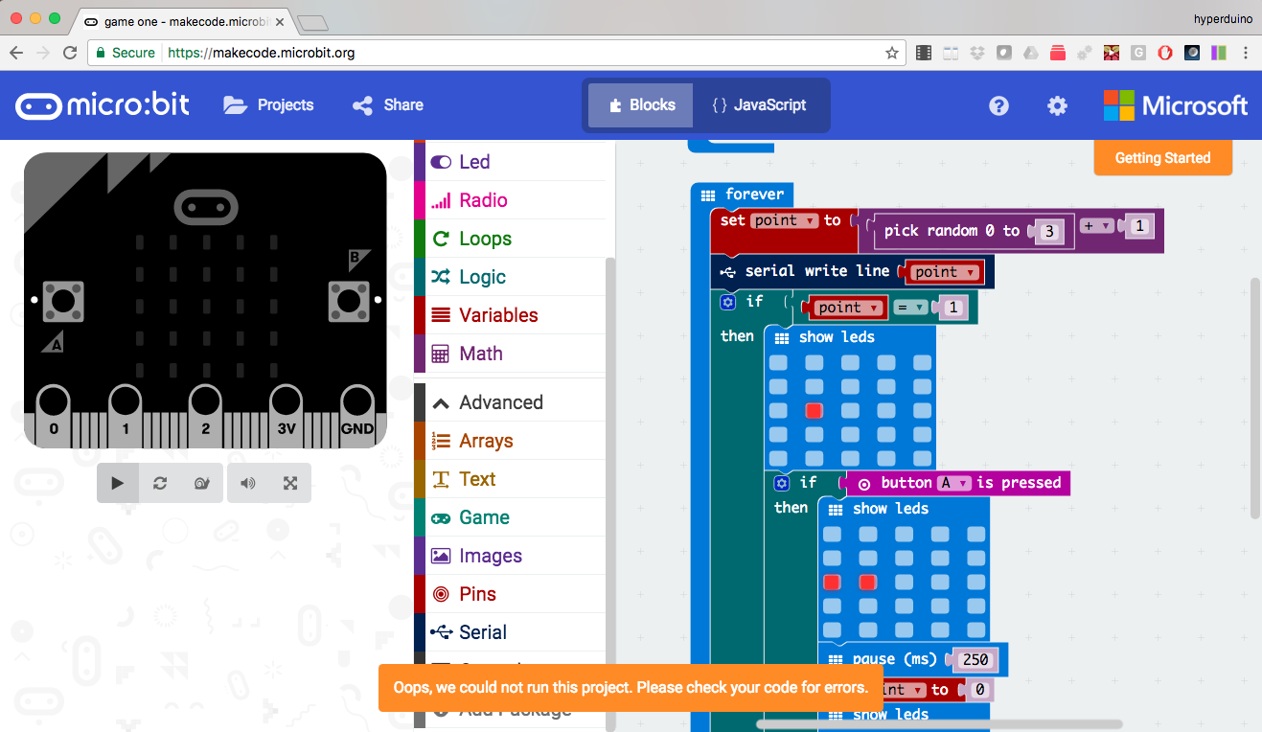This screenshot has height=732, width=1262.
Task: Open the equals comparison dropdown
Action: [x=910, y=308]
